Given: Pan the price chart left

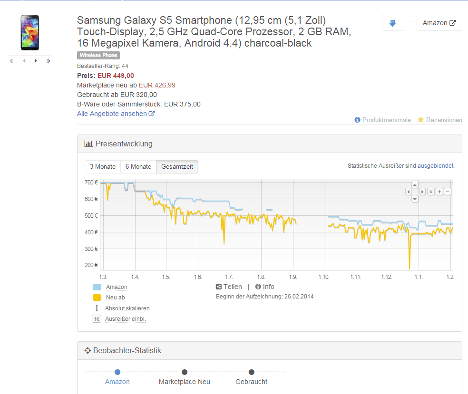Looking at the screenshot, I should point(408,192).
